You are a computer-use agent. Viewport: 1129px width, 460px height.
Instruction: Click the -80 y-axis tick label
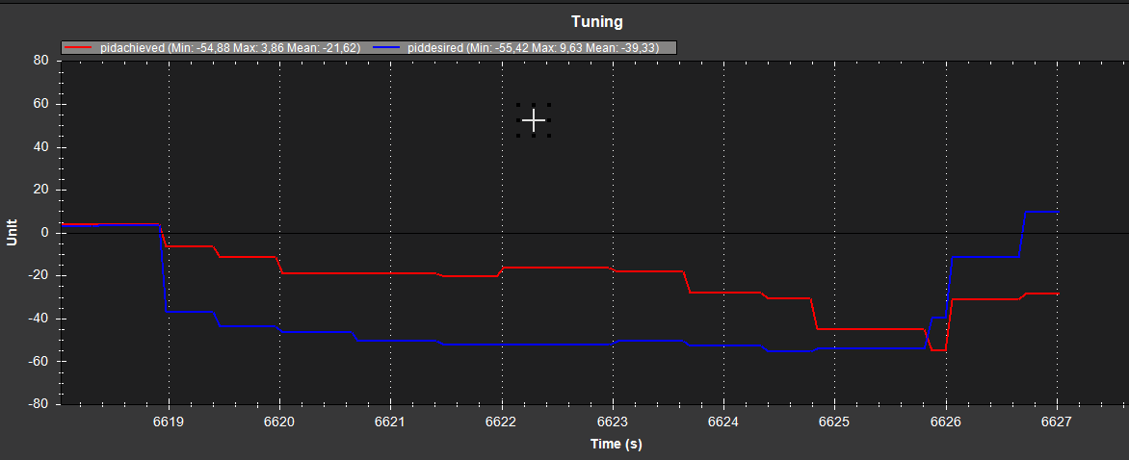[38, 404]
